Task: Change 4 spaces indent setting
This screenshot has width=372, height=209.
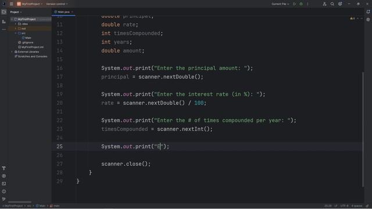Action: [357, 206]
